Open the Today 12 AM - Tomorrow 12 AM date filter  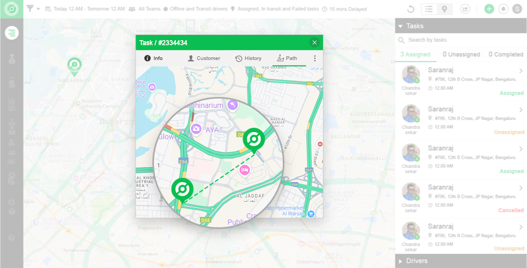pyautogui.click(x=85, y=9)
